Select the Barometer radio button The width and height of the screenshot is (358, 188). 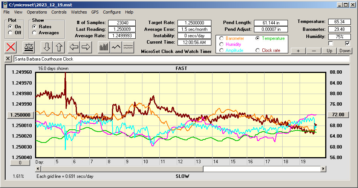[221, 38]
